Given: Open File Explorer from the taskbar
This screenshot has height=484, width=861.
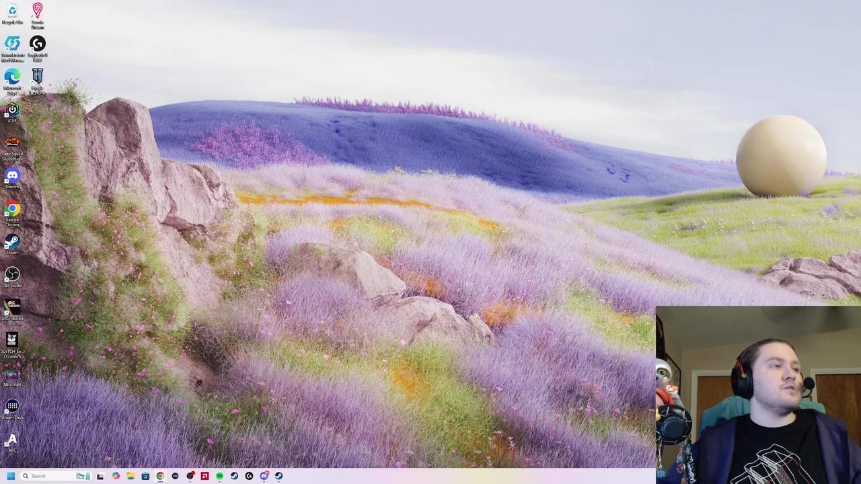Looking at the screenshot, I should click(x=130, y=476).
